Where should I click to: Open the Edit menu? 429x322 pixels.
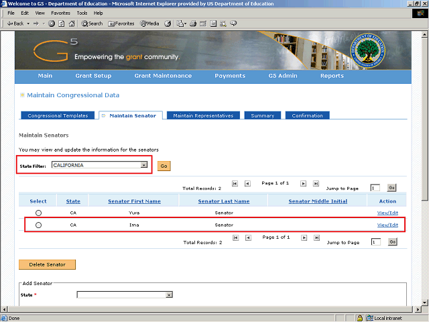tap(25, 13)
